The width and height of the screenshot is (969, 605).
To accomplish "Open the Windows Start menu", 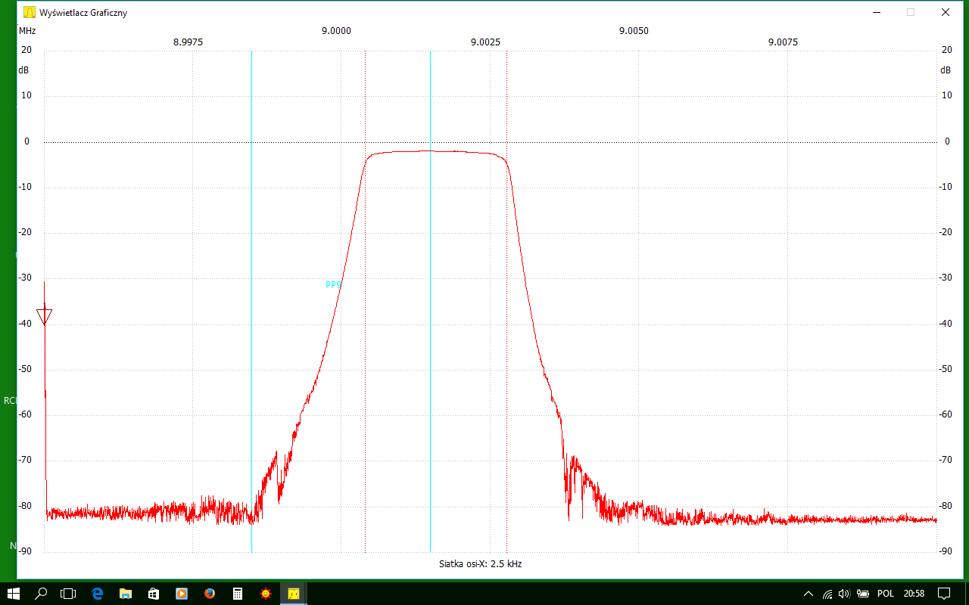I will coord(14,594).
